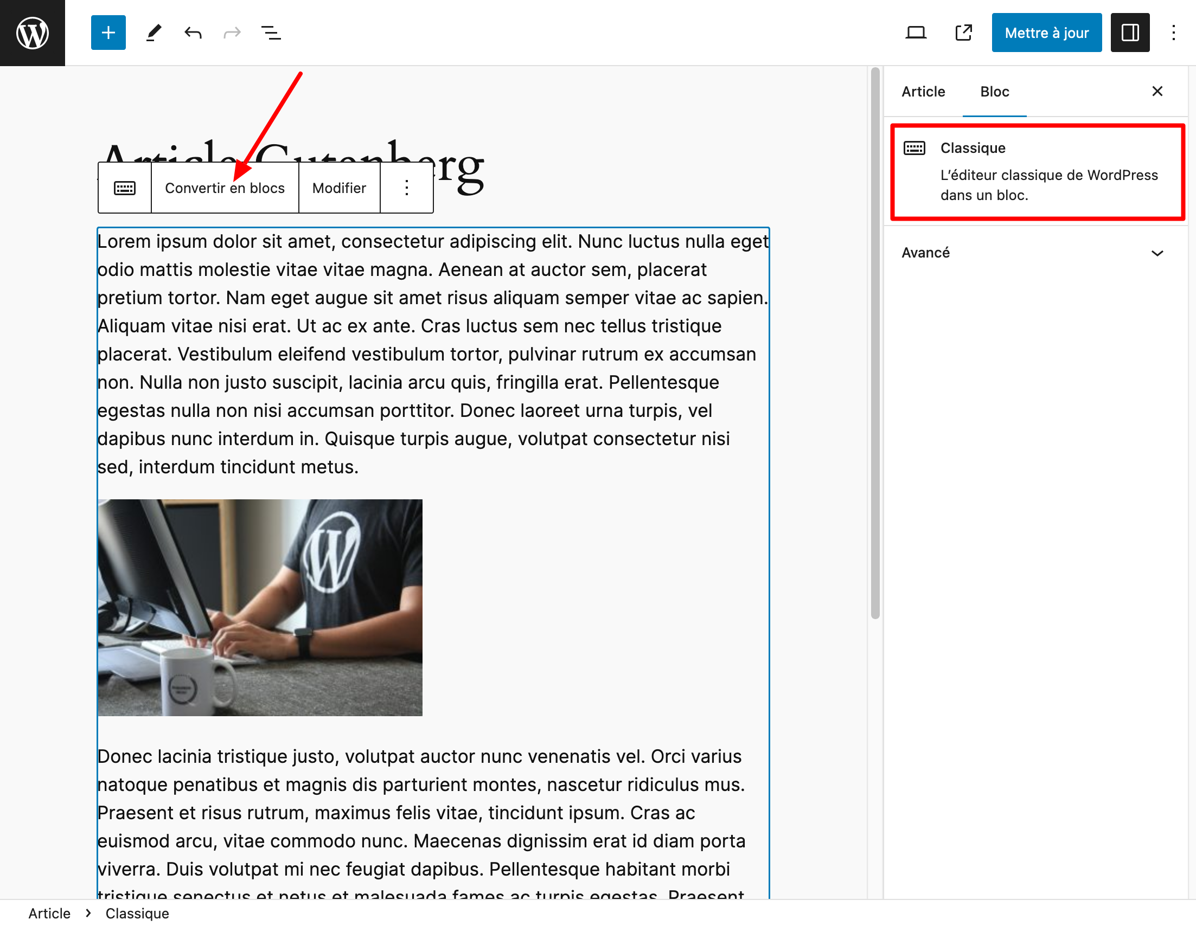The height and width of the screenshot is (926, 1196).
Task: Click Convertir en blocs
Action: [225, 188]
